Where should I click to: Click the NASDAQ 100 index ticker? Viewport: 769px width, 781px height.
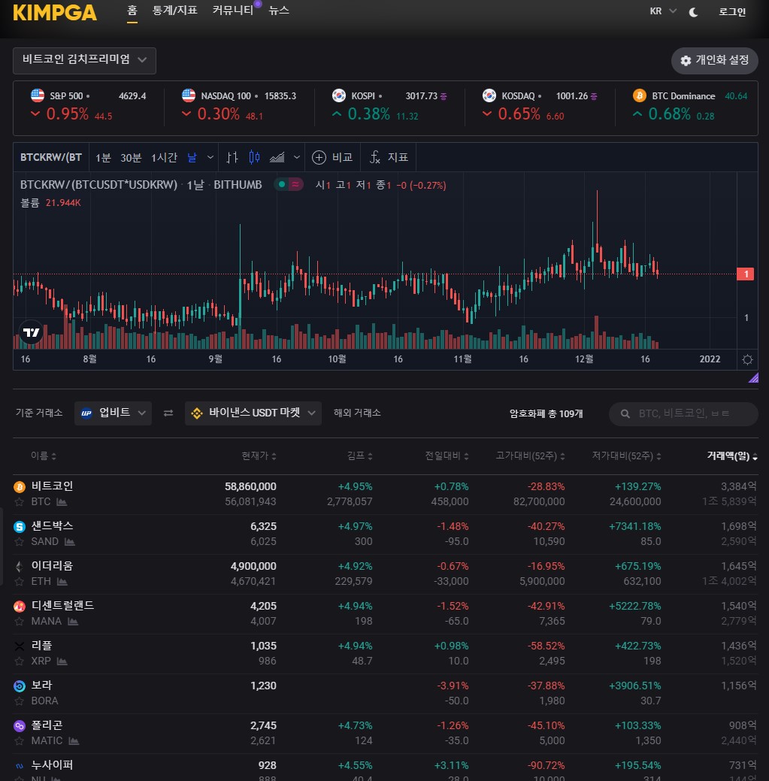pos(239,105)
